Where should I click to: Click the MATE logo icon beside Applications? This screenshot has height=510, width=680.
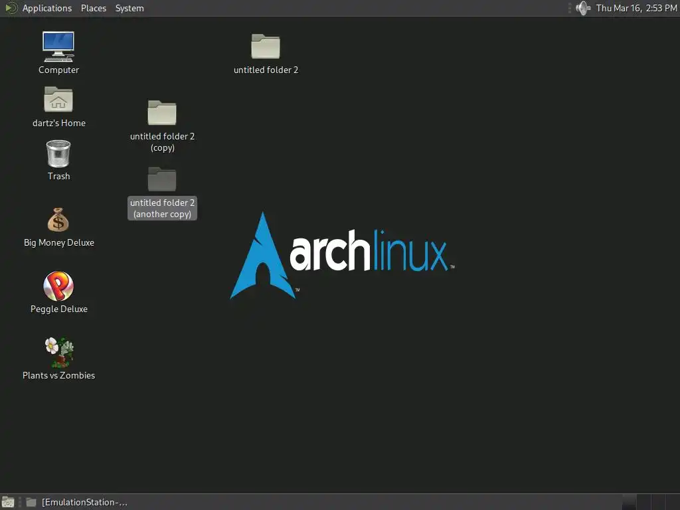coord(11,8)
